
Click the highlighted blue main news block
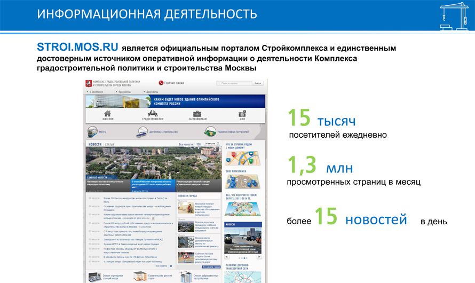(153, 186)
